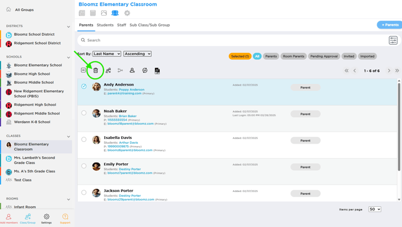Open the members people icon under class title

click(115, 13)
